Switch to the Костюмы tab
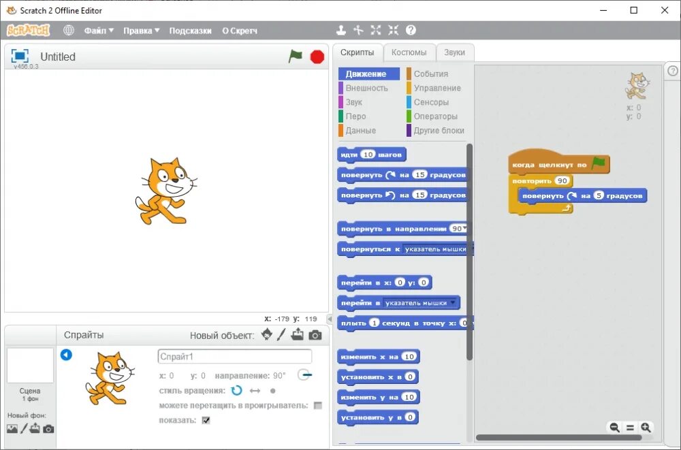This screenshot has height=450, width=681. coord(409,52)
